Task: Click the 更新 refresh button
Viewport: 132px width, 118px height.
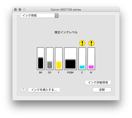Action: [x=102, y=90]
